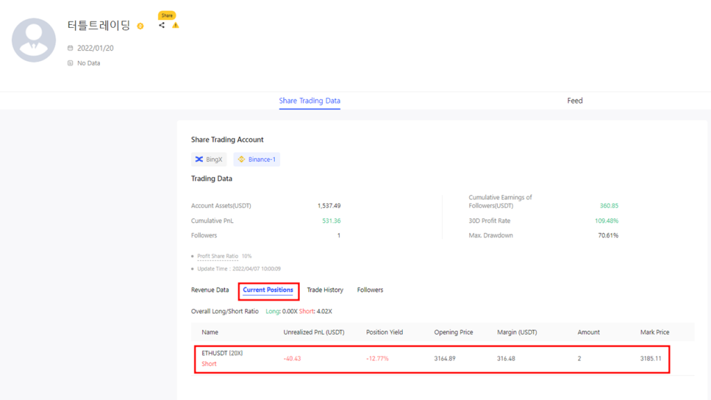Click the Account Assets value 1,537.49
711x400 pixels.
[328, 206]
